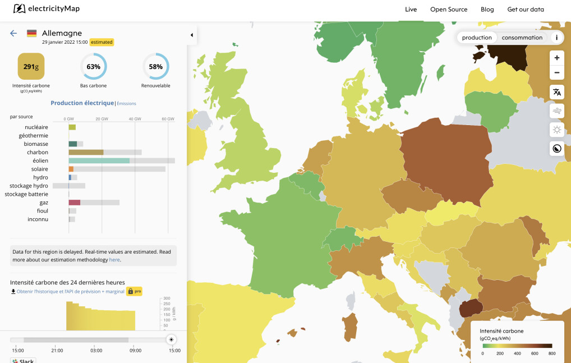Image resolution: width=571 pixels, height=363 pixels.
Task: Select the consommation toggle option
Action: (x=522, y=38)
